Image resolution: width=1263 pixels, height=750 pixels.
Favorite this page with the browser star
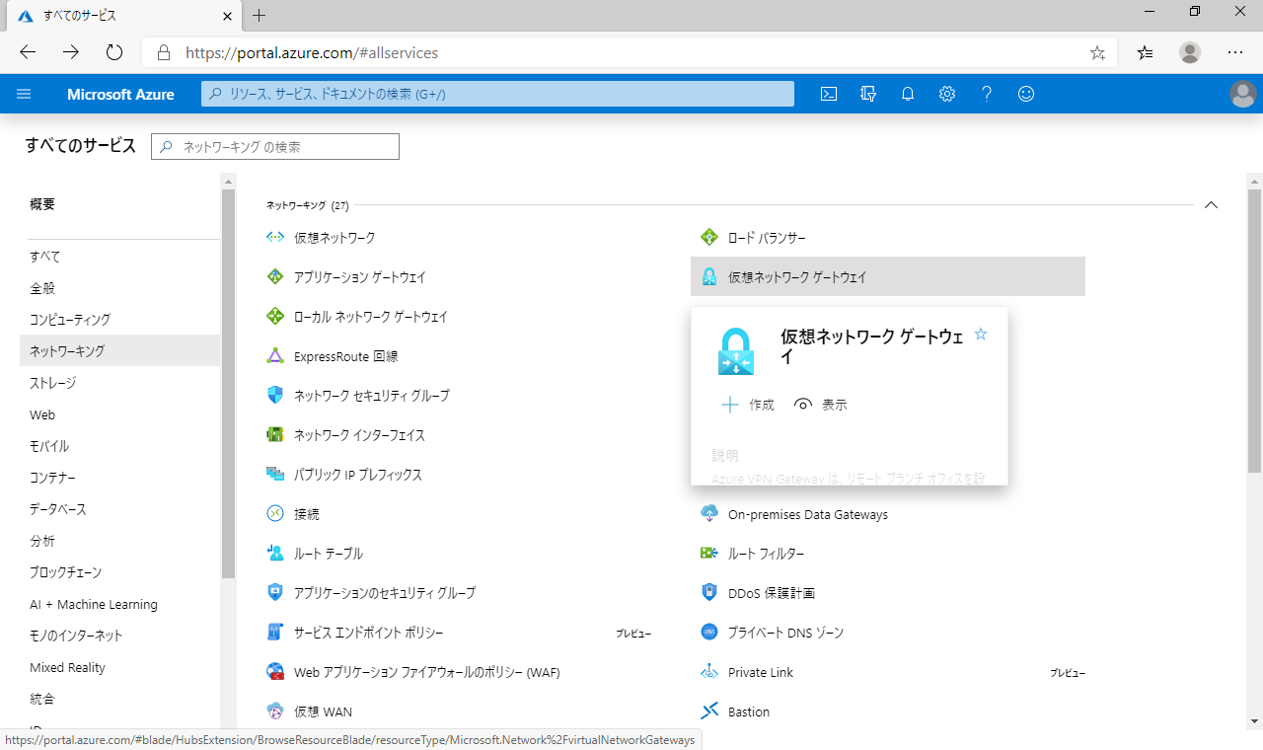(x=1097, y=53)
